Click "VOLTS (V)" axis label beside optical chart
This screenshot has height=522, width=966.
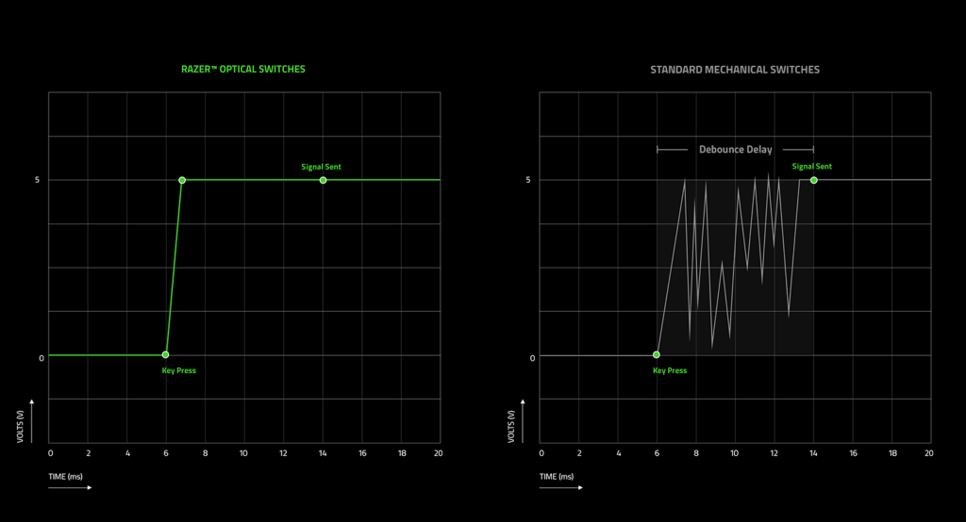tap(20, 426)
